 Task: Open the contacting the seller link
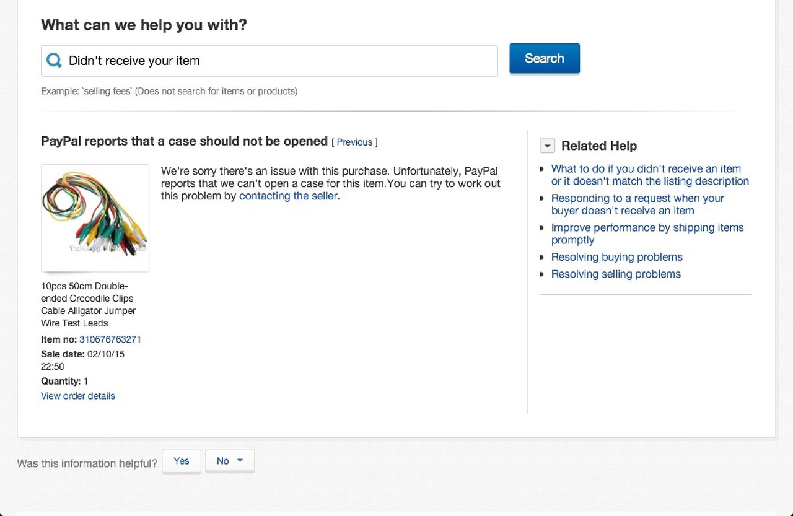click(288, 196)
